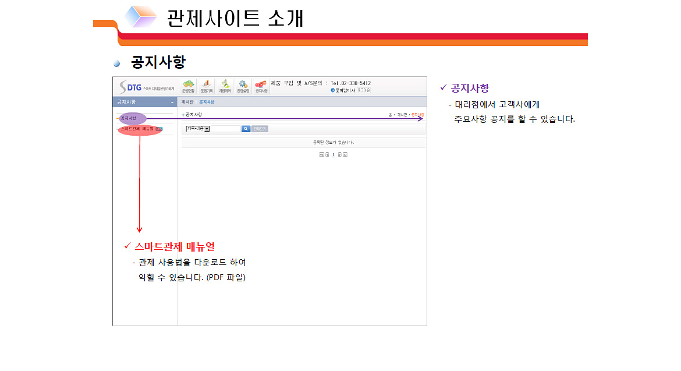681x371 pixels.
Task: Go to previous page arrow
Action: pyautogui.click(x=327, y=155)
